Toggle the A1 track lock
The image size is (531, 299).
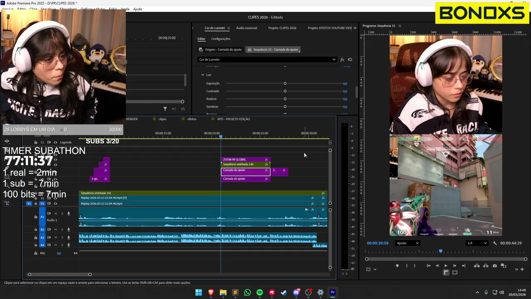tap(36, 217)
